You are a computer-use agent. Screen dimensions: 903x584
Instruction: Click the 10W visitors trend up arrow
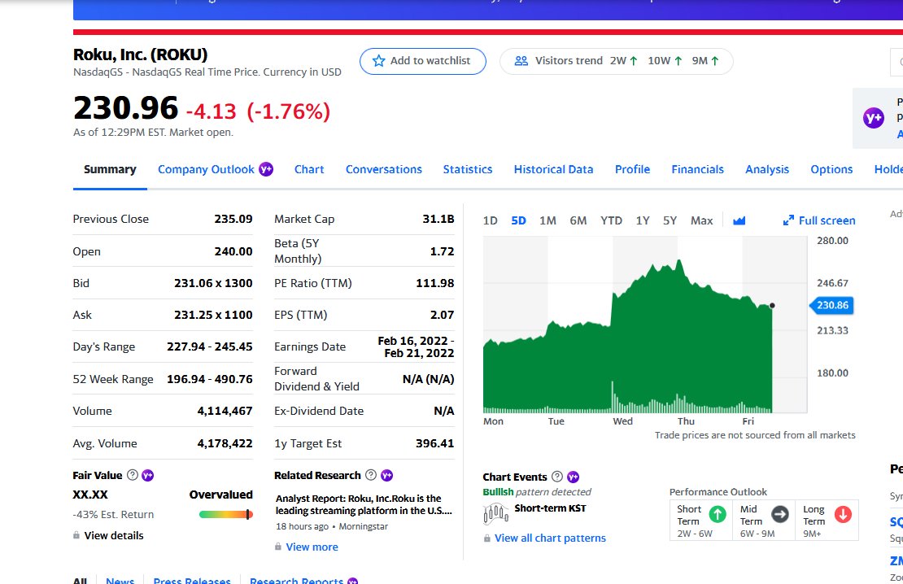coord(678,61)
